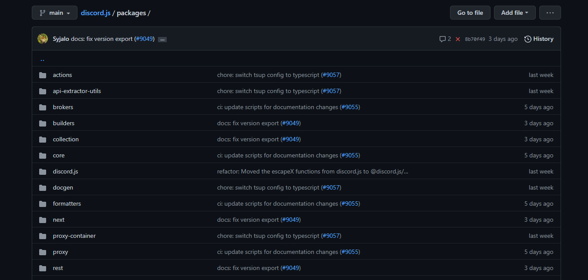588x280 pixels.
Task: View commit comments via the speech bubble icon
Action: tap(443, 39)
